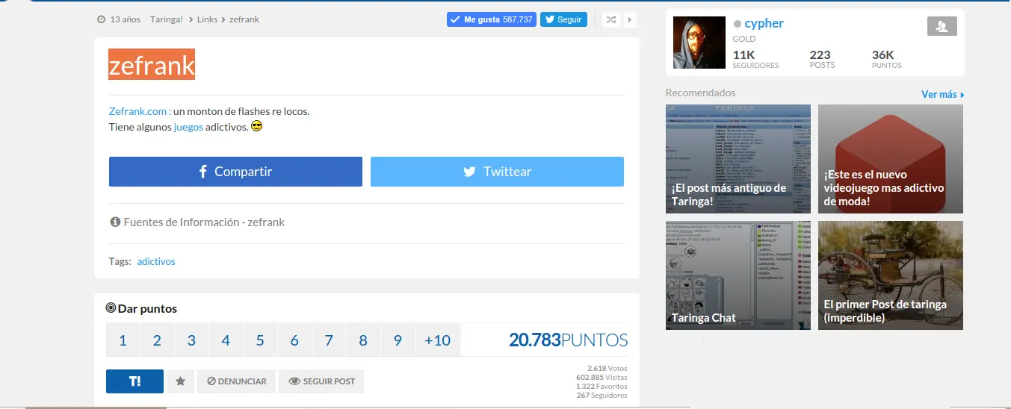The width and height of the screenshot is (1011, 409).
Task: Share post on Facebook via Compartir
Action: [235, 172]
